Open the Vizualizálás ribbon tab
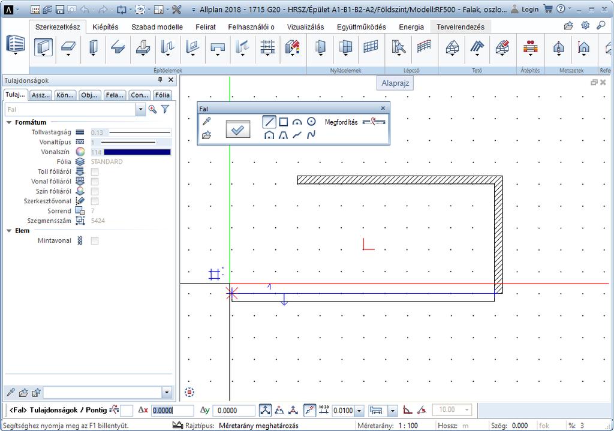 pos(305,27)
